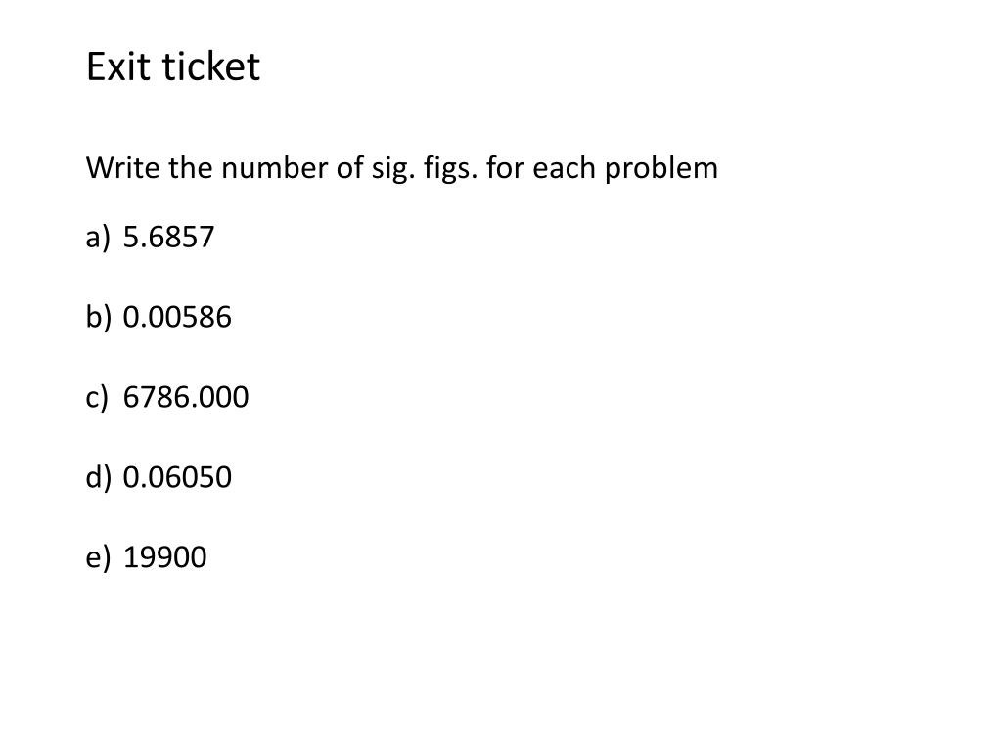Click the word "problem" in the instructions
The width and height of the screenshot is (1002, 751).
660,168
